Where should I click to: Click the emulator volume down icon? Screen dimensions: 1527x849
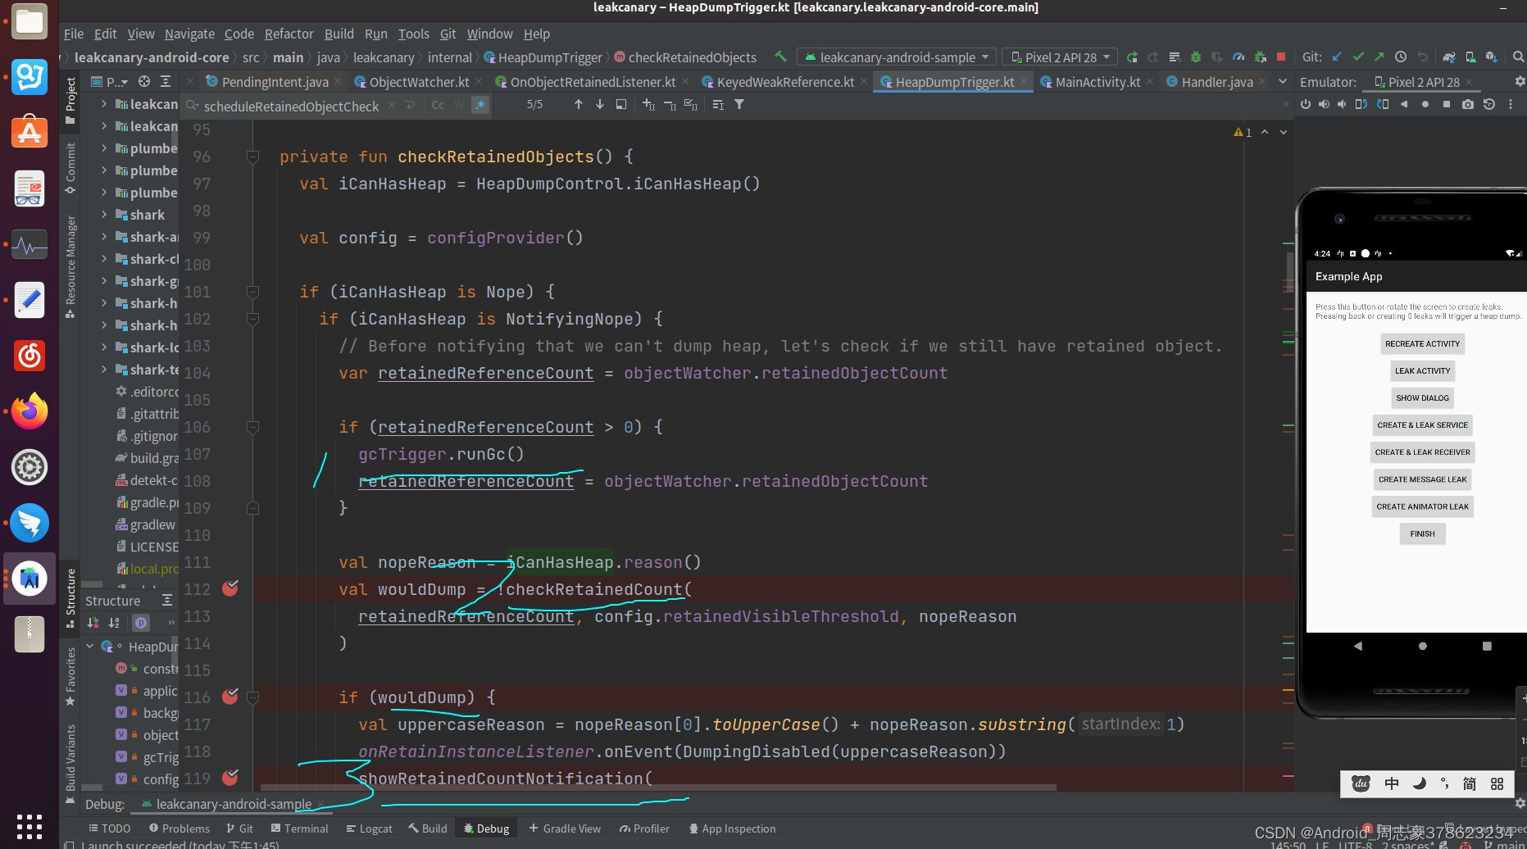point(1342,104)
